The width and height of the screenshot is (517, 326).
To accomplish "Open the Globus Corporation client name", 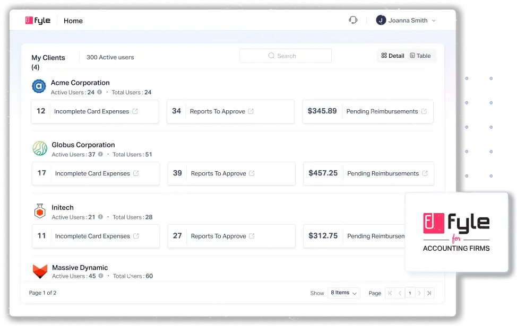I will [x=83, y=145].
